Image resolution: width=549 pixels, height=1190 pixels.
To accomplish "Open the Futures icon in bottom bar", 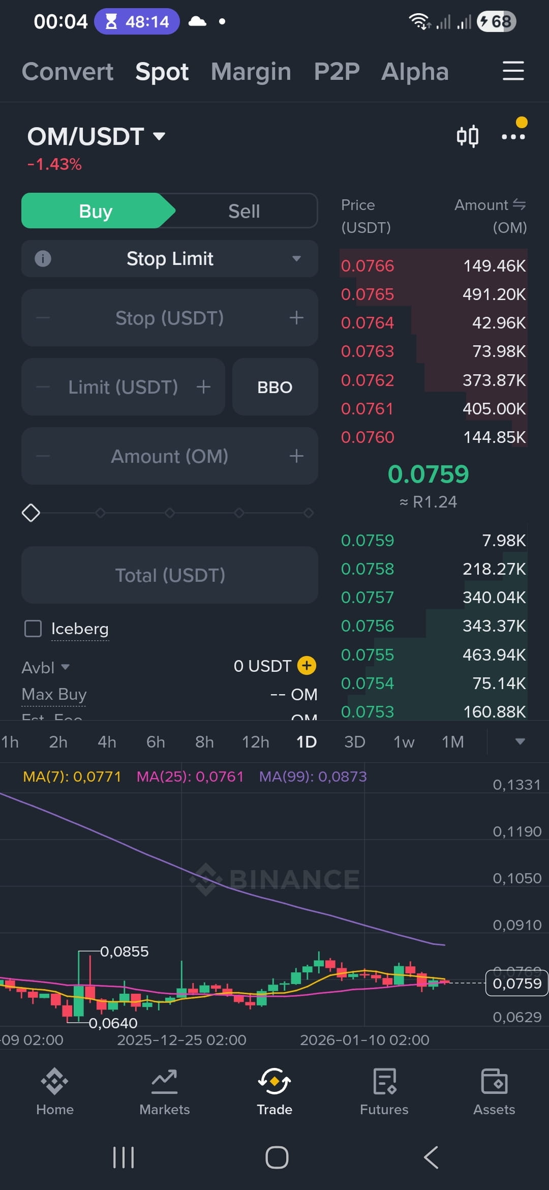I will coord(384,1081).
